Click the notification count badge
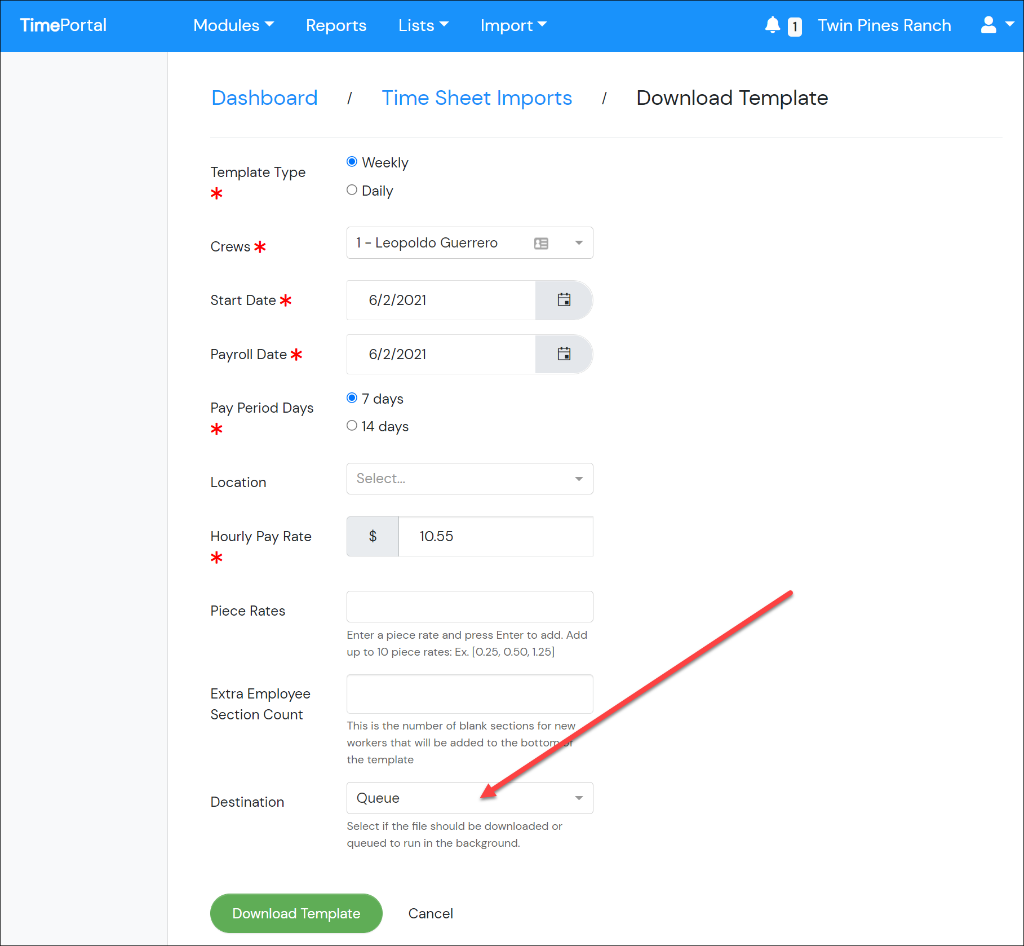This screenshot has height=946, width=1024. click(x=795, y=26)
